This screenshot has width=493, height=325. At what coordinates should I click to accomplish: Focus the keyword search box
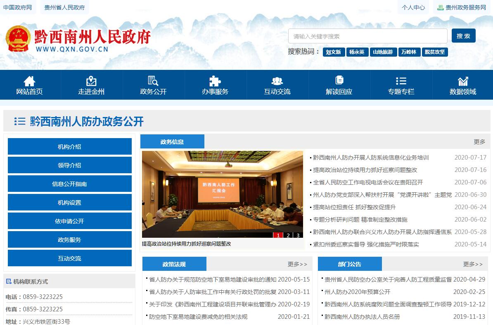(367, 36)
